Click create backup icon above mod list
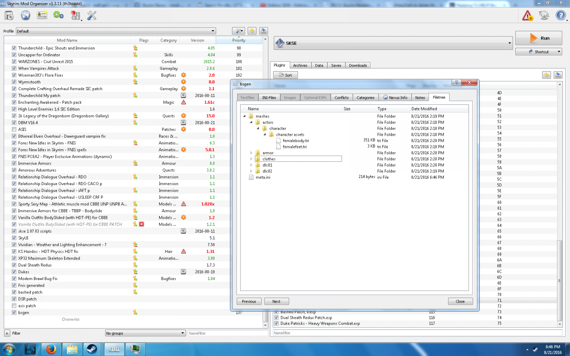Screen dimensions: 570x356 click(x=264, y=31)
